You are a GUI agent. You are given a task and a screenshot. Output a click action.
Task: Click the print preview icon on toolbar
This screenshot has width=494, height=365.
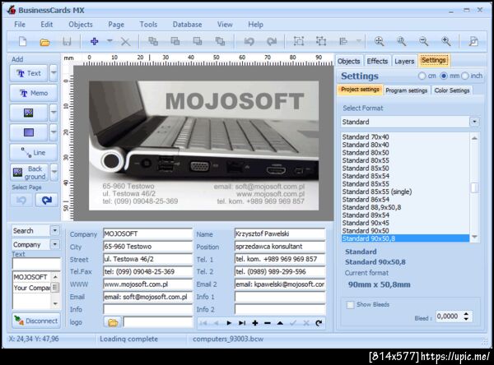[x=473, y=41]
